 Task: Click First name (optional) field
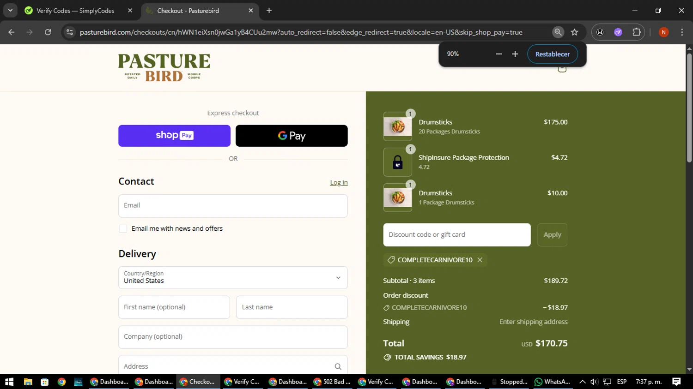[174, 307]
